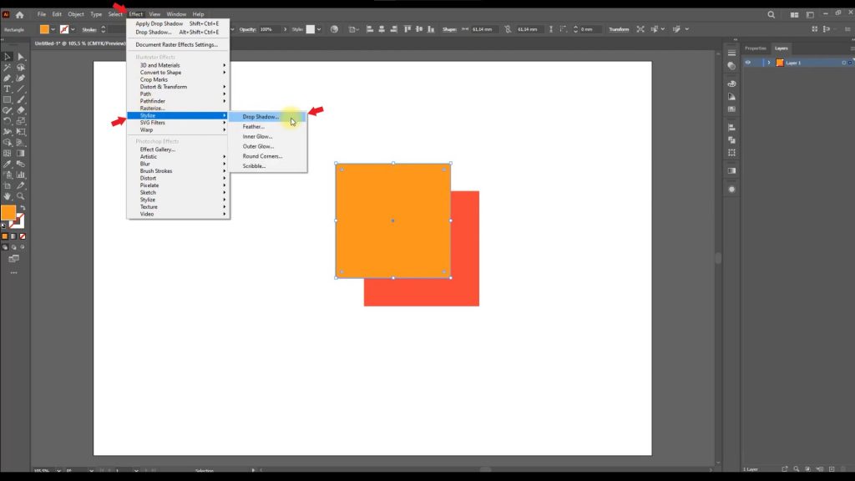Expand Layer 1 contents
The image size is (855, 481).
pyautogui.click(x=769, y=63)
